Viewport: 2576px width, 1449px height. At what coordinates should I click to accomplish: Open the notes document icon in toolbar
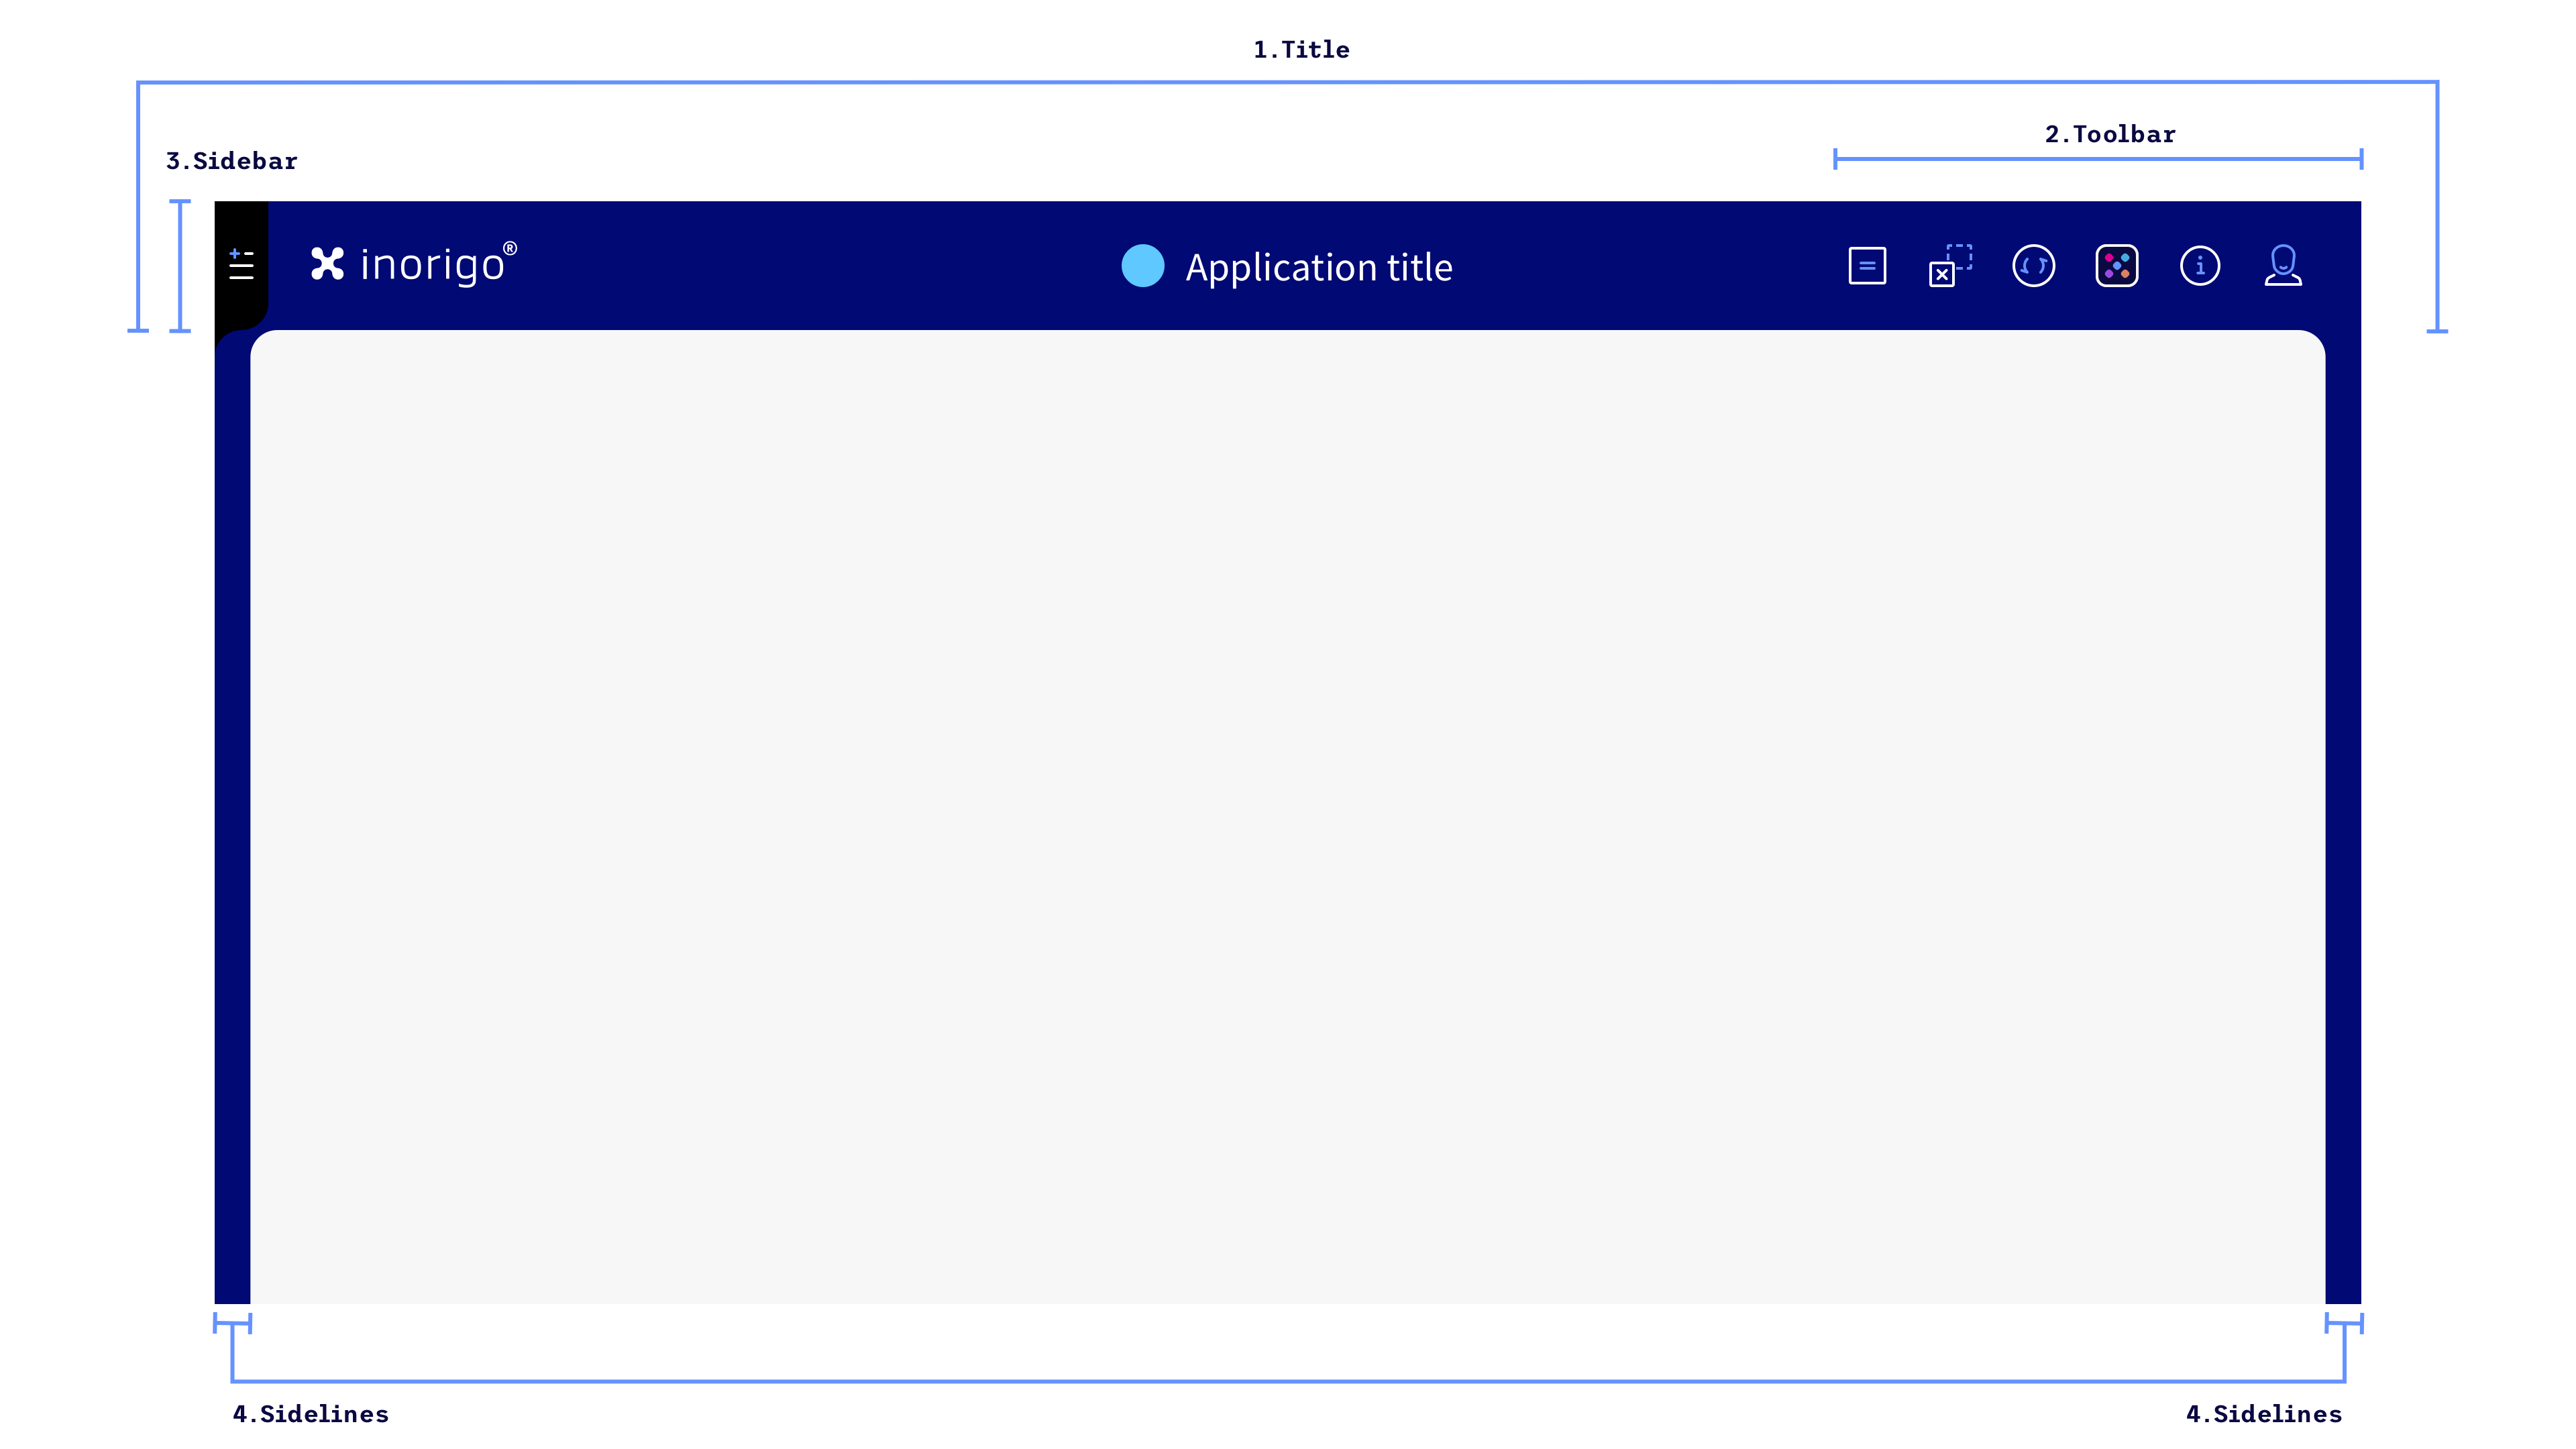click(1866, 266)
